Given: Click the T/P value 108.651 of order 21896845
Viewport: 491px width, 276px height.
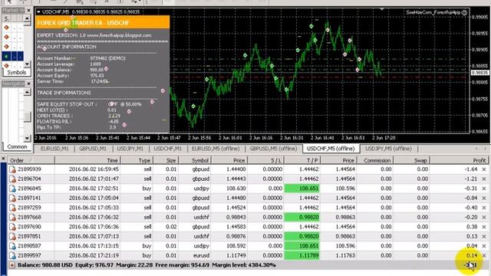Looking at the screenshot, I should pyautogui.click(x=302, y=189).
